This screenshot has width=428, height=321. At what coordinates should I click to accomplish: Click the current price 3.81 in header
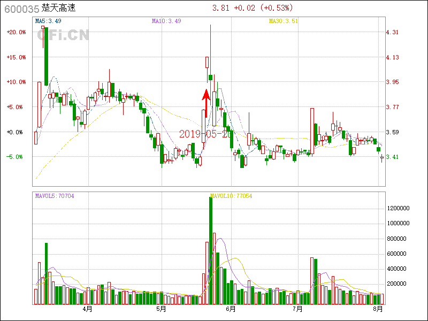pos(221,8)
